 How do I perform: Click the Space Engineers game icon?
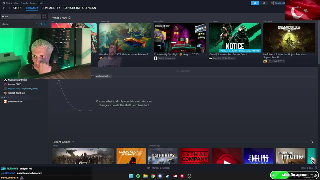[155, 58]
